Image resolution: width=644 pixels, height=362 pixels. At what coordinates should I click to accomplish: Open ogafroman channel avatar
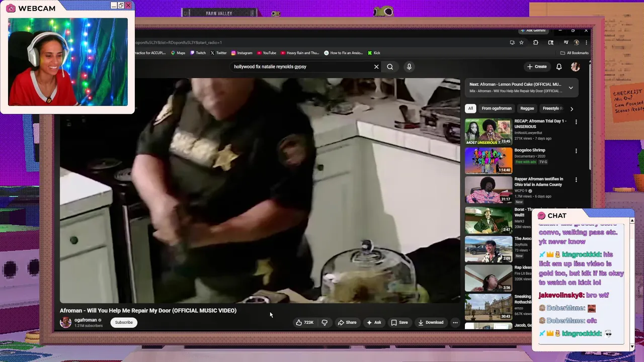pyautogui.click(x=65, y=322)
